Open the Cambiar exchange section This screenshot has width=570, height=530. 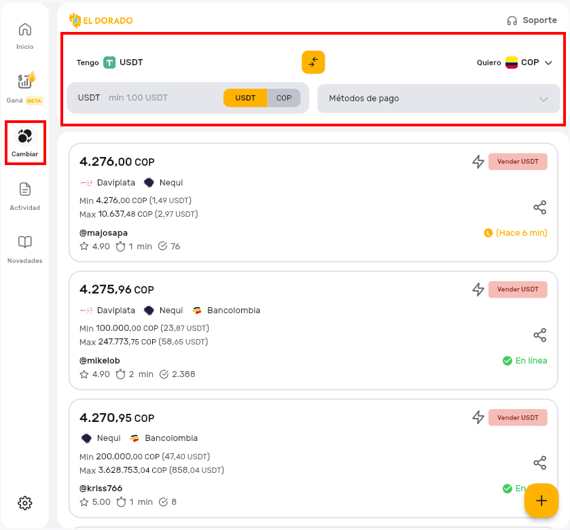point(24,143)
